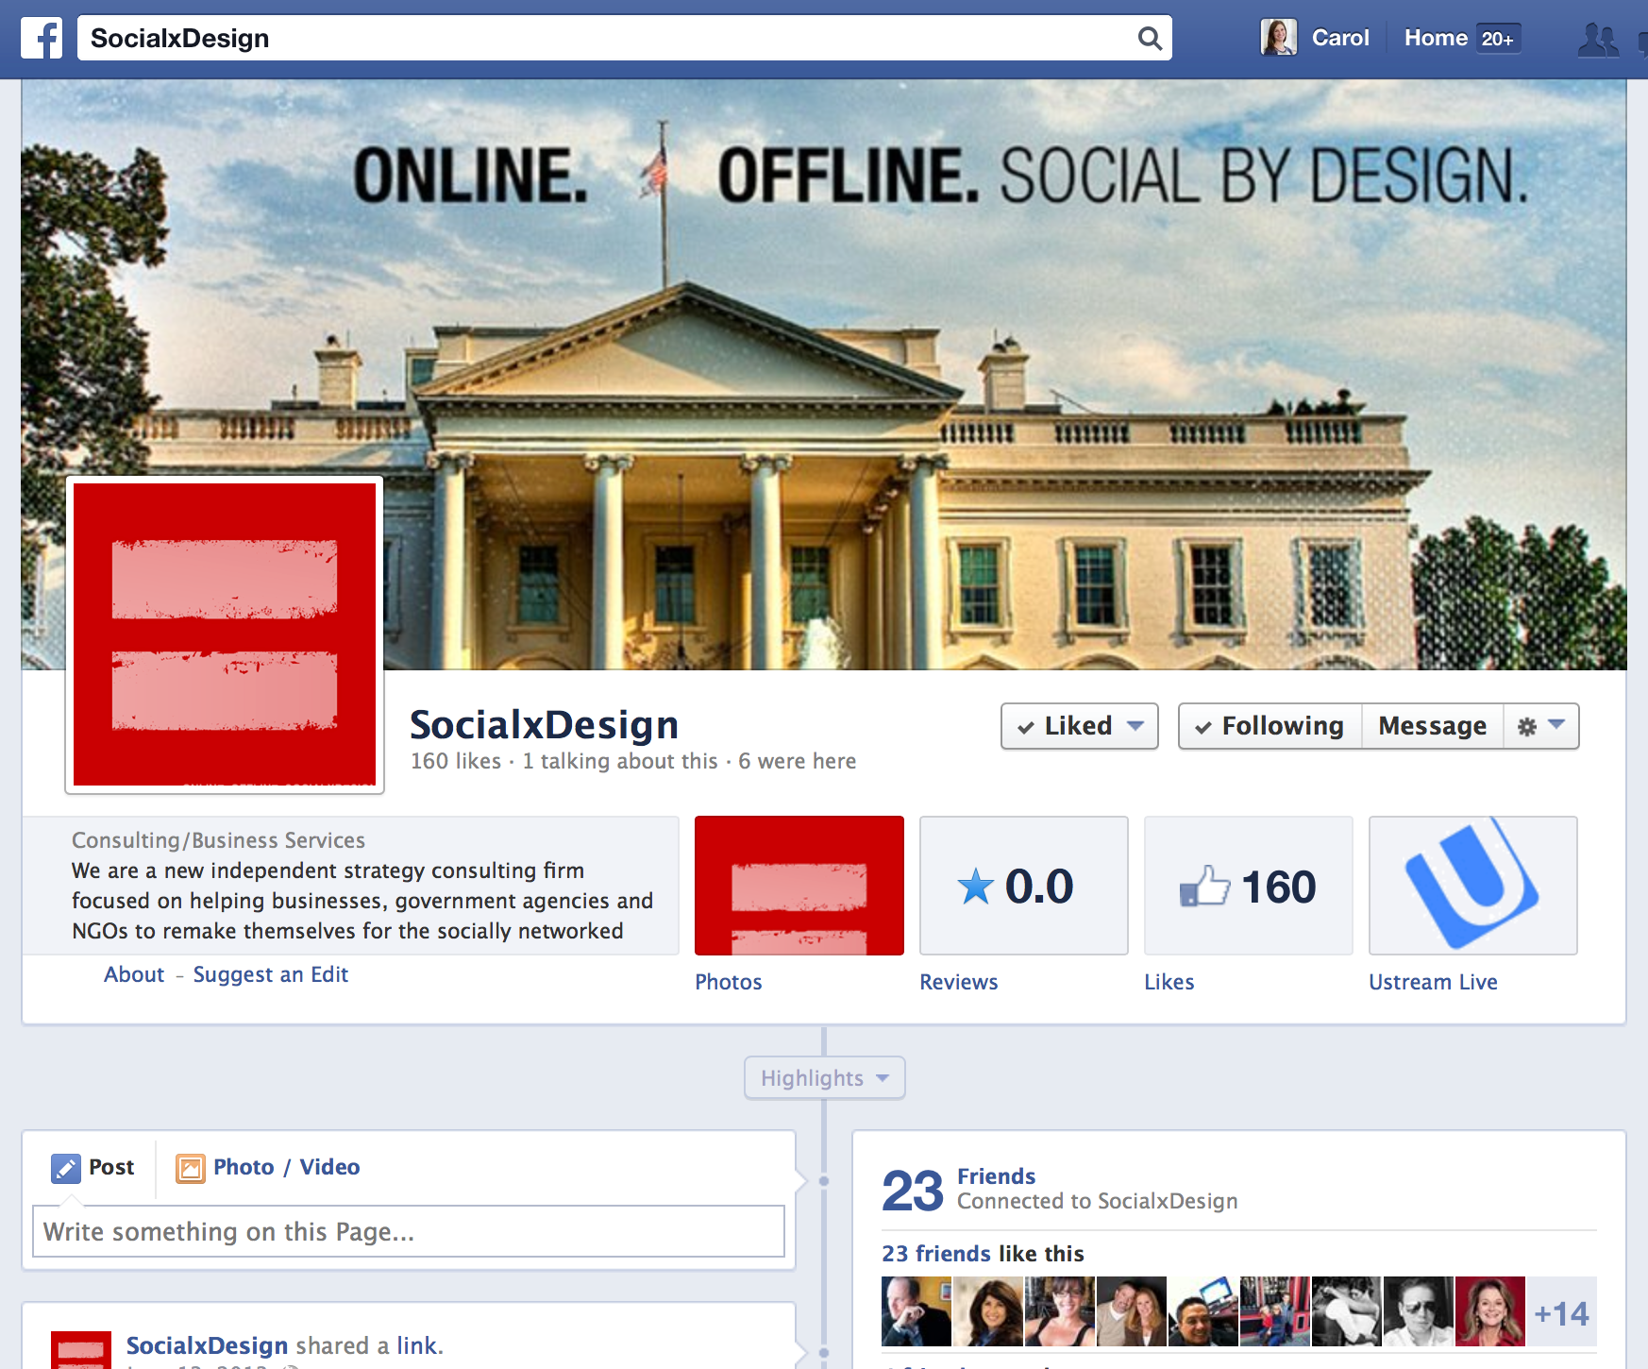The width and height of the screenshot is (1648, 1369).
Task: Open '23 friends' like this link
Action: 935,1254
